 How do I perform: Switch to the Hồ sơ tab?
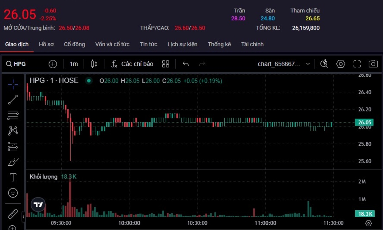click(46, 44)
